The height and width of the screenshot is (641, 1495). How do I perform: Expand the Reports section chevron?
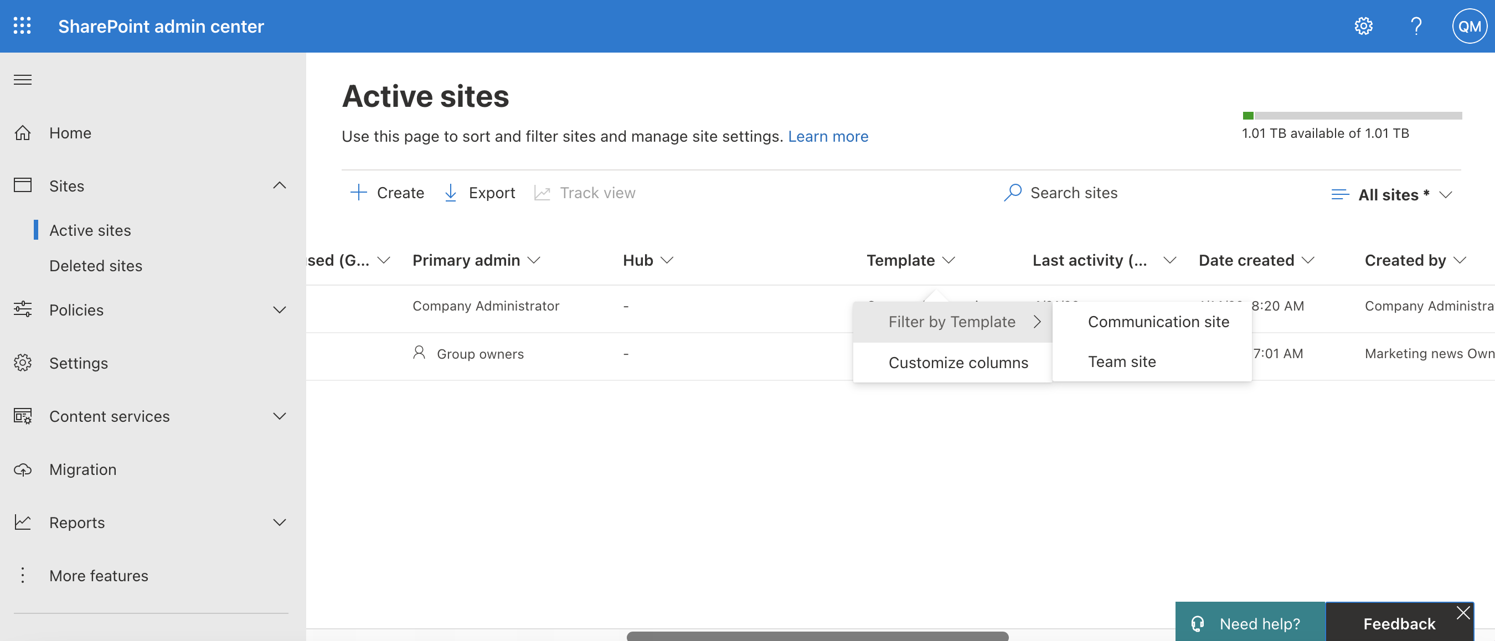280,523
